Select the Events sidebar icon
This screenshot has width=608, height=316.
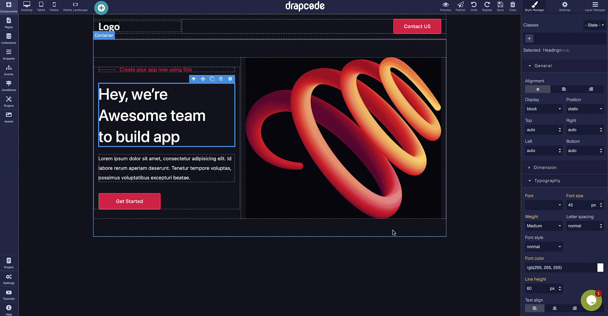[x=9, y=70]
